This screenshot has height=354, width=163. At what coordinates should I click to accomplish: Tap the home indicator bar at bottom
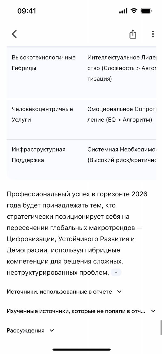(81, 349)
